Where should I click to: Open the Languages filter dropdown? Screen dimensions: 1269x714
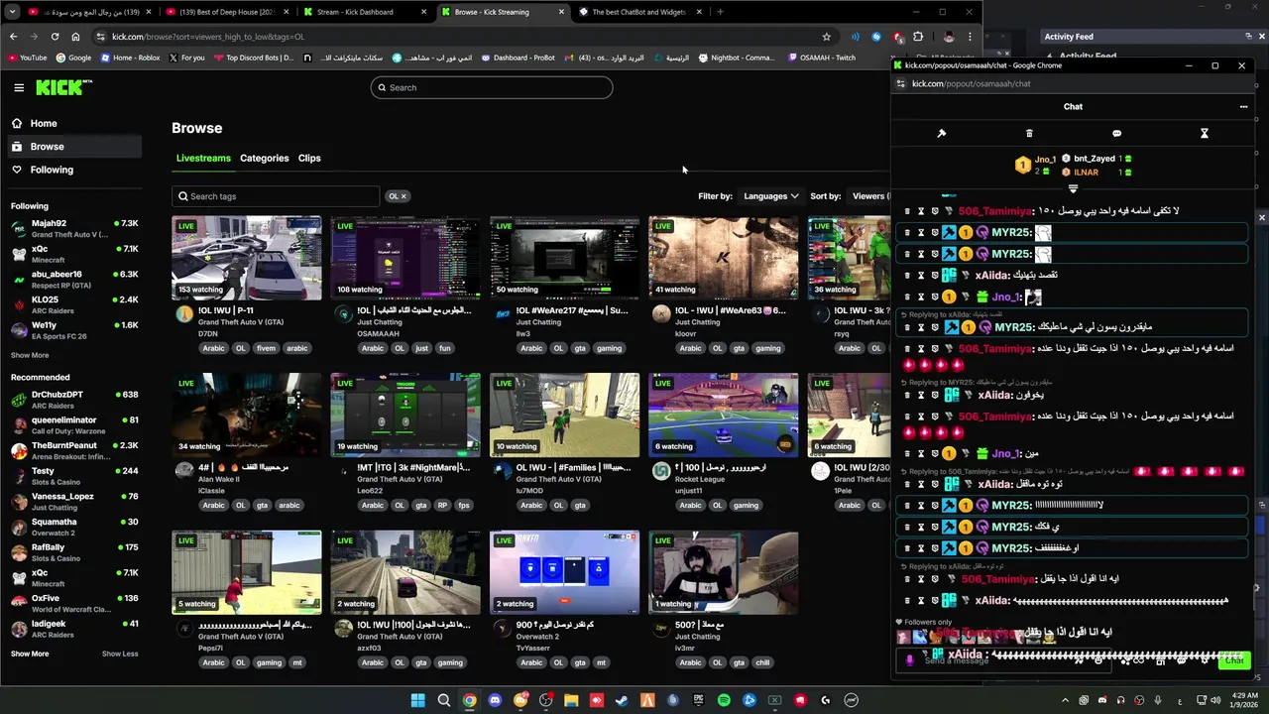pyautogui.click(x=770, y=196)
